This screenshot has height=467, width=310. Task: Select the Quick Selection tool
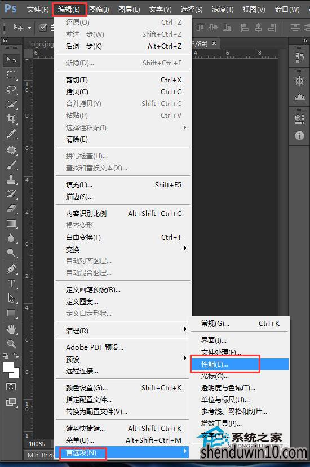pos(11,104)
